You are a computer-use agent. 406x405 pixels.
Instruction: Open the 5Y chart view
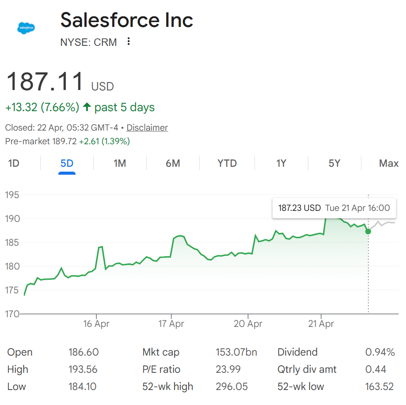334,163
